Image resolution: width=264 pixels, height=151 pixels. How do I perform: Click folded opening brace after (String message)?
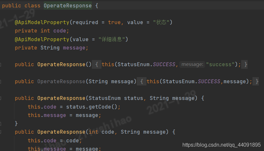pyautogui.click(x=142, y=82)
